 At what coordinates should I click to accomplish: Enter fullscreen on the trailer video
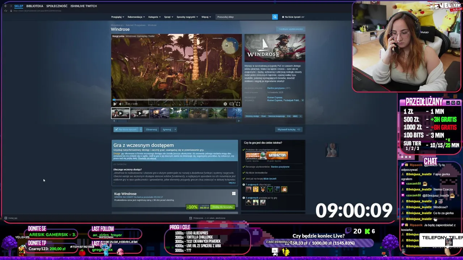click(238, 104)
